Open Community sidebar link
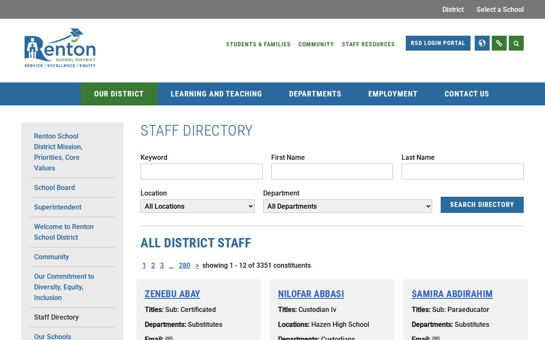545x340 pixels. (52, 257)
